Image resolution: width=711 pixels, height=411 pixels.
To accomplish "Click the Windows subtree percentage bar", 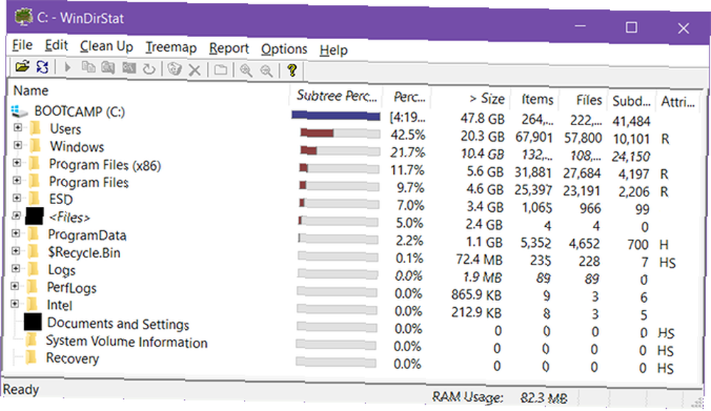I will point(340,150).
